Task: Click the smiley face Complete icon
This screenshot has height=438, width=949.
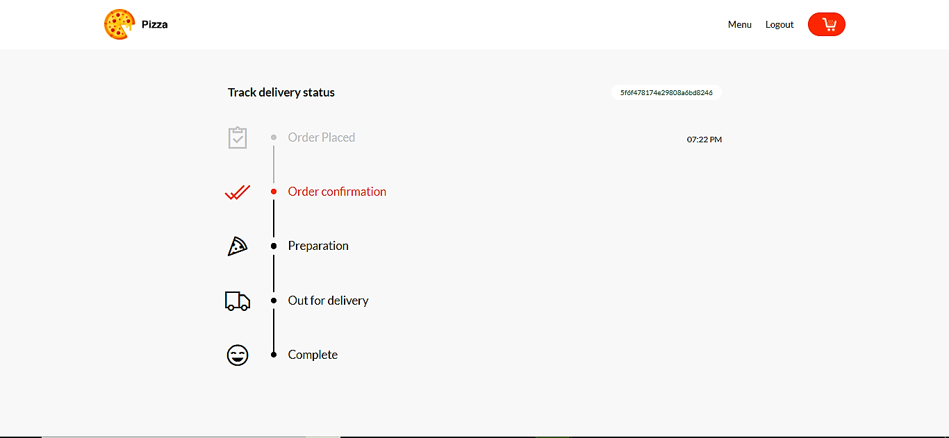Action: [x=238, y=354]
